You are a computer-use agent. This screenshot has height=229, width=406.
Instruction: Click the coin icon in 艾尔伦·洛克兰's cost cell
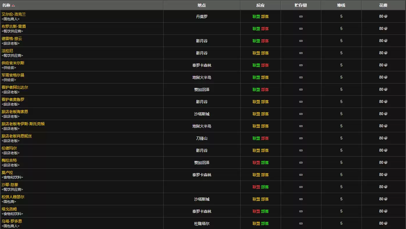tap(387, 16)
